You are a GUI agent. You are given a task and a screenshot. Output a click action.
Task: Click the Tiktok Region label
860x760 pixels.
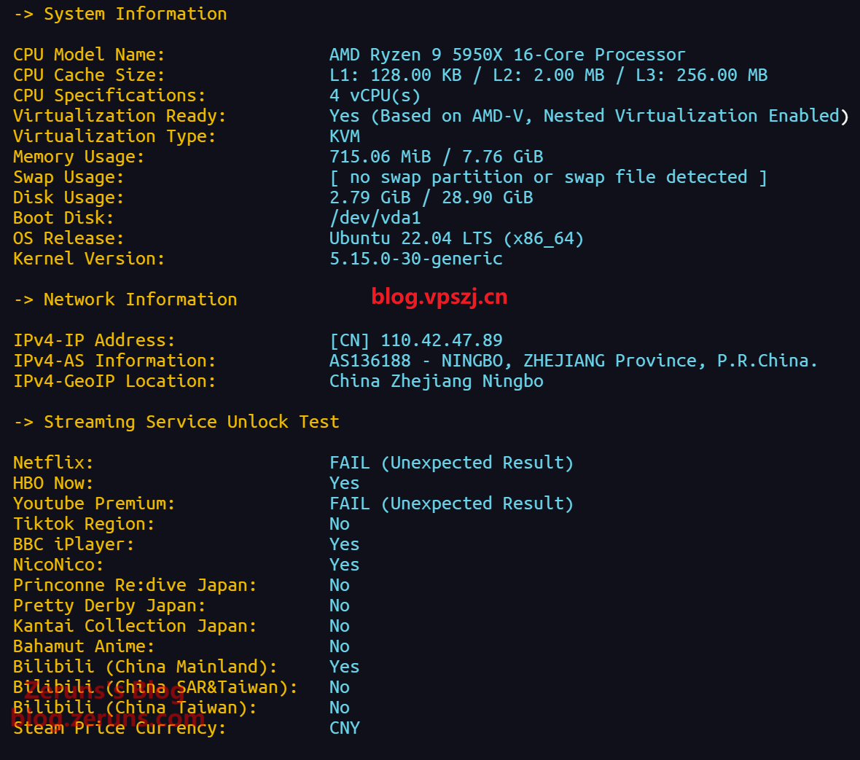pyautogui.click(x=84, y=524)
